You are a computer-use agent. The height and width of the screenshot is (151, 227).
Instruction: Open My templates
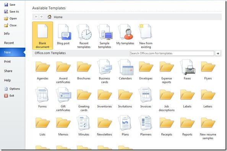coord(125,35)
